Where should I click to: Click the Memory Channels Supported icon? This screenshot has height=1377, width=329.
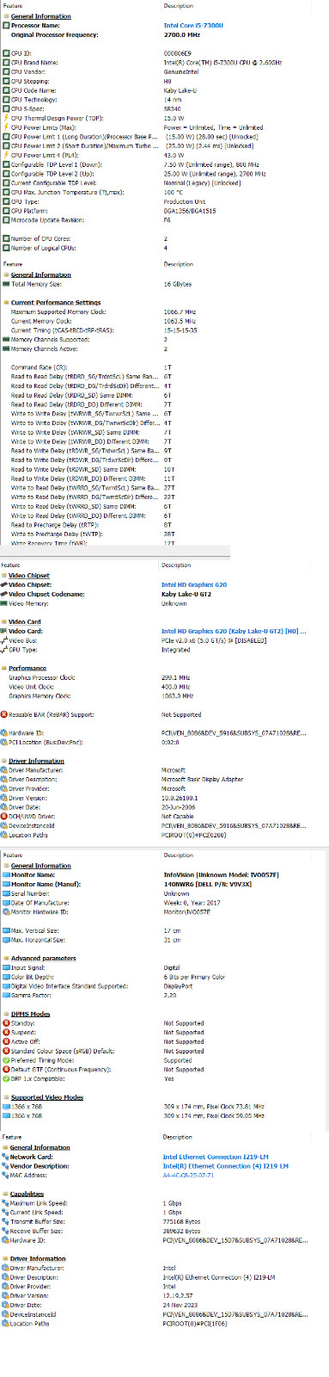point(6,340)
